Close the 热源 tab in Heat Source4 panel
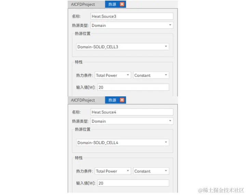246x195 pixels. 122,100
